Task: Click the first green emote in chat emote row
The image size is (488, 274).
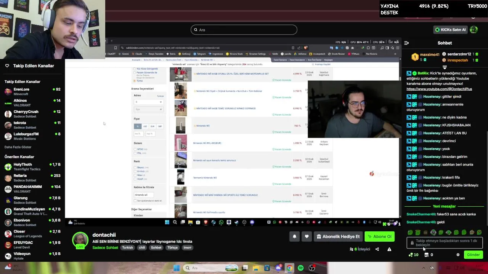Action: coord(410,233)
